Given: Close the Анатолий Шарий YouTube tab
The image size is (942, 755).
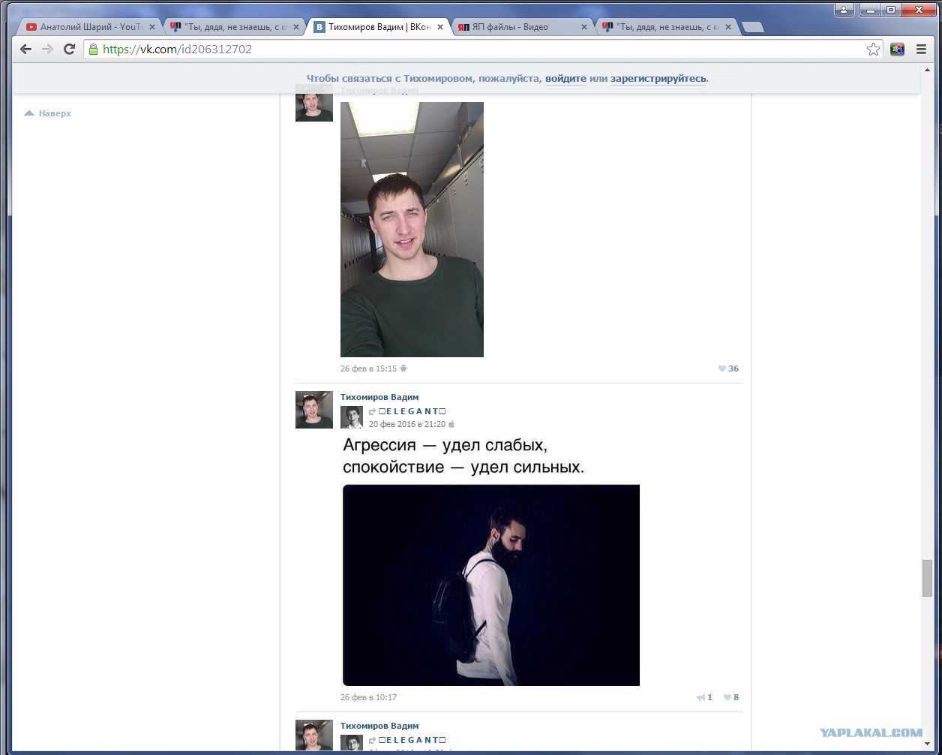Looking at the screenshot, I should click(x=152, y=27).
